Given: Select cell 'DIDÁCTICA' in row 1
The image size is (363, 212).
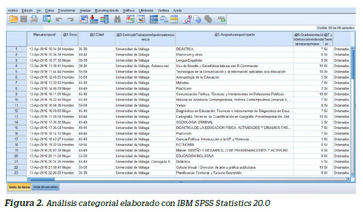Looking at the screenshot, I should point(234,49).
